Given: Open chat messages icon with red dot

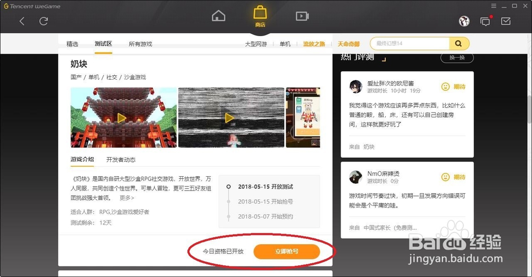Looking at the screenshot, I should click(x=486, y=21).
